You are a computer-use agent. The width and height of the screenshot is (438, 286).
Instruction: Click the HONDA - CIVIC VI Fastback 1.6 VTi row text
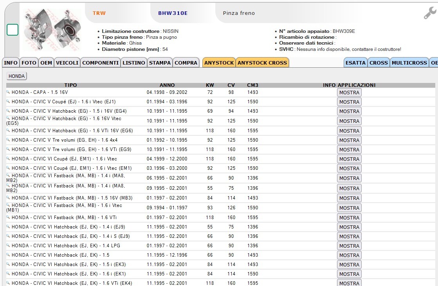[x=64, y=218]
